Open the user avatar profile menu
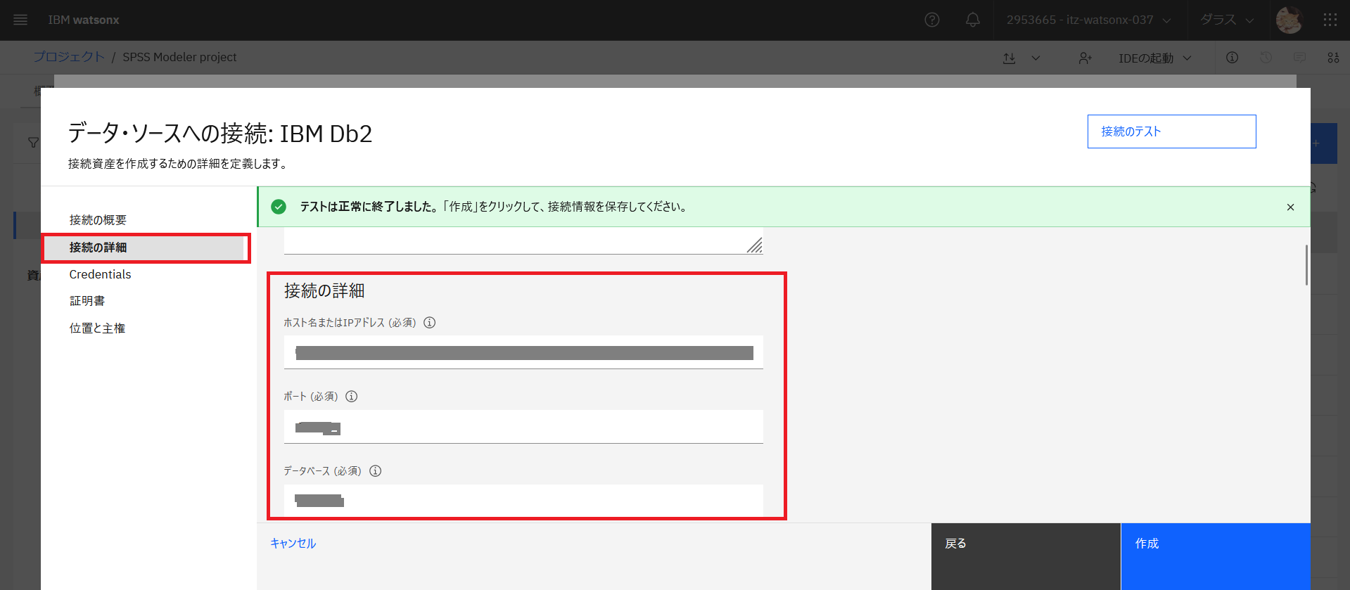Screen dimensions: 1350x590 tap(1289, 20)
